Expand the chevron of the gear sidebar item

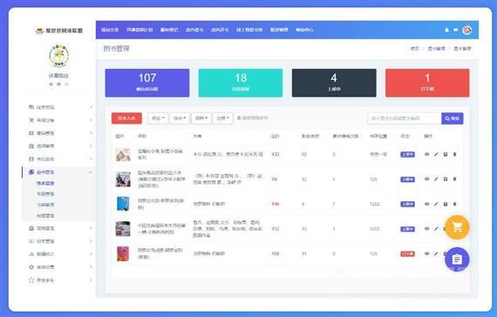pos(91,266)
